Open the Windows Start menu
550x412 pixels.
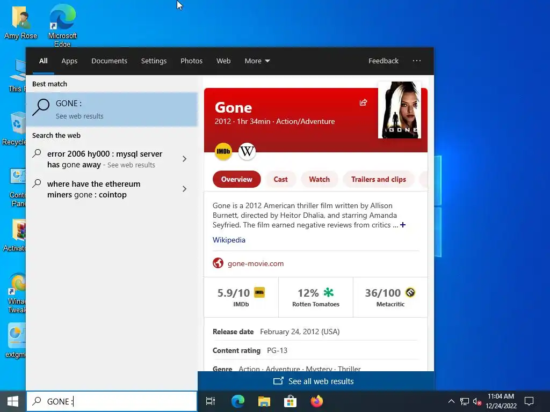[13, 401]
